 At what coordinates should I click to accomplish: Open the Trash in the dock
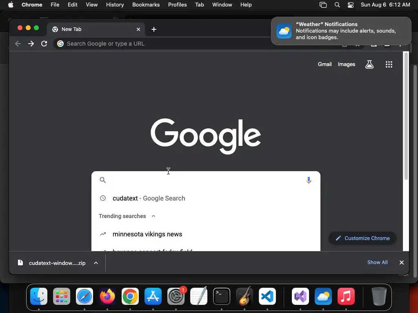point(379,296)
